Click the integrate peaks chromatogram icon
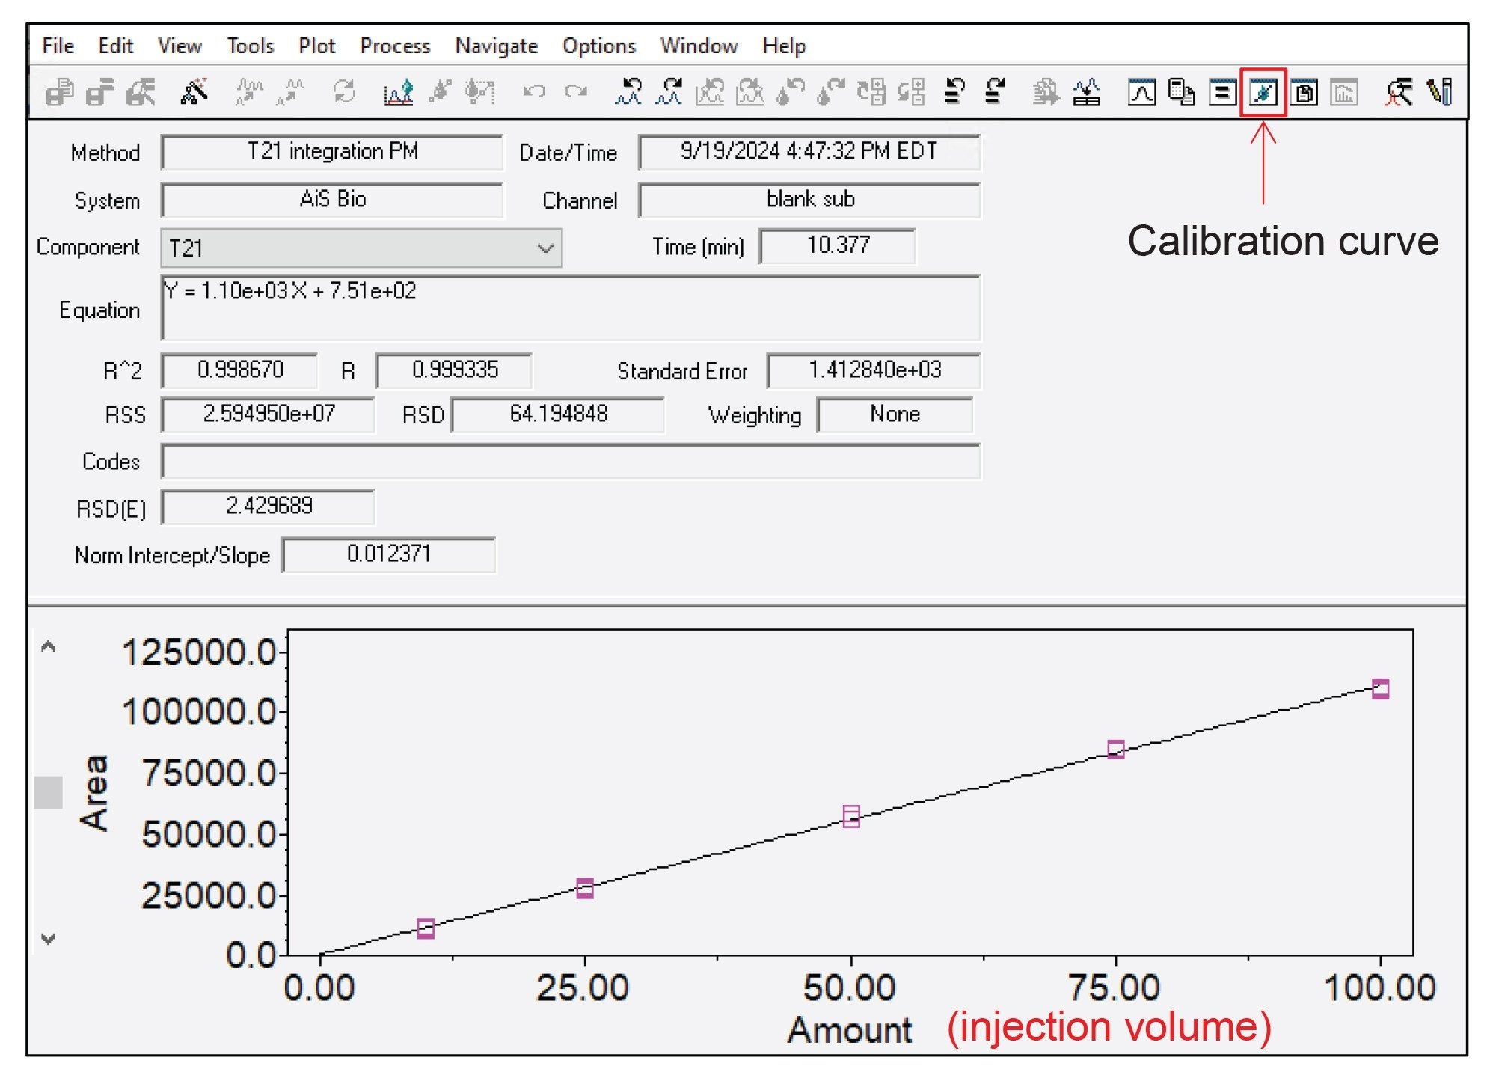 (398, 93)
